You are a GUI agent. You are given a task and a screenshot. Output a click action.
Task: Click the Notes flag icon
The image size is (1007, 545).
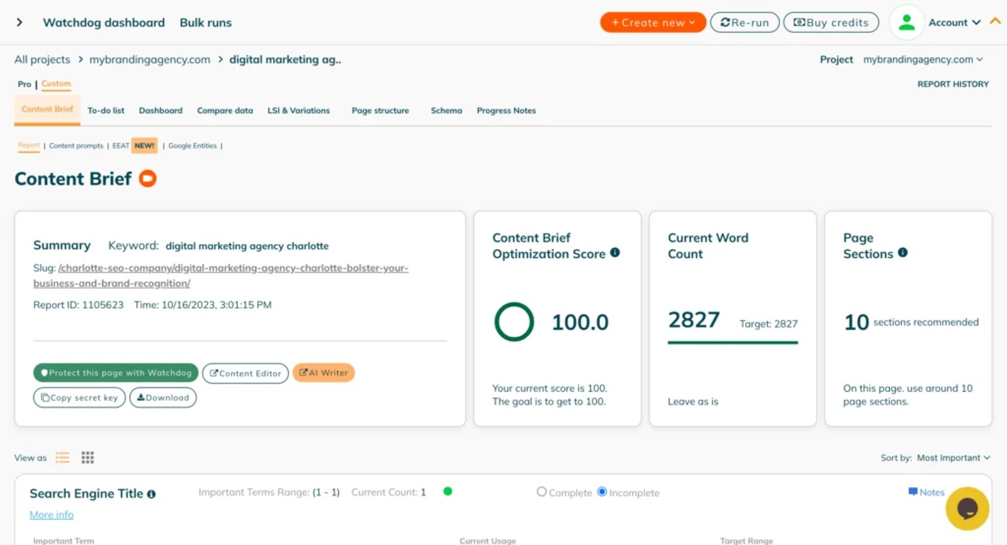tap(913, 492)
